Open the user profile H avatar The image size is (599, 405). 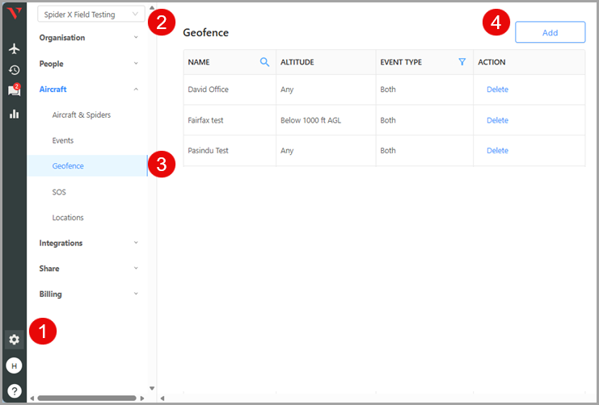coord(14,365)
